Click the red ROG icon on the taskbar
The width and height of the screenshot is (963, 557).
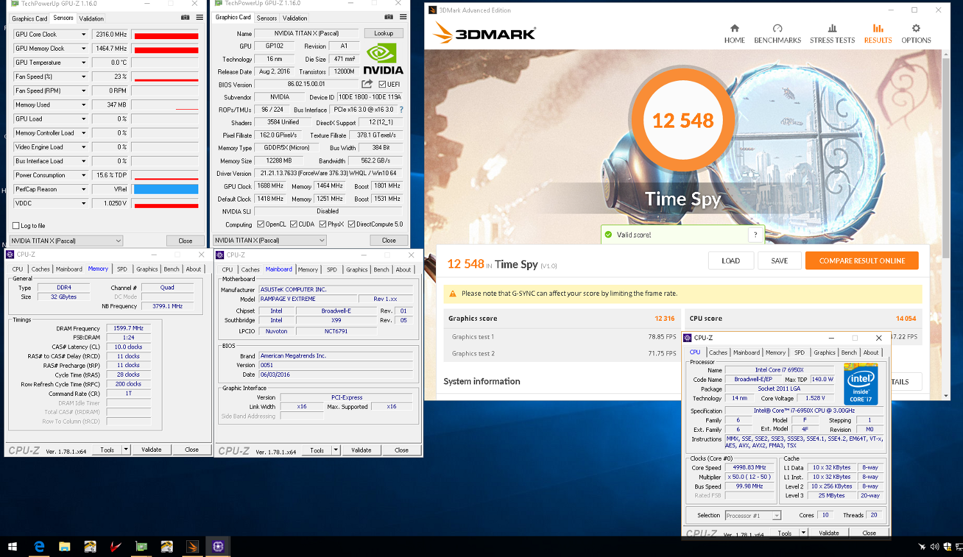[x=116, y=547]
